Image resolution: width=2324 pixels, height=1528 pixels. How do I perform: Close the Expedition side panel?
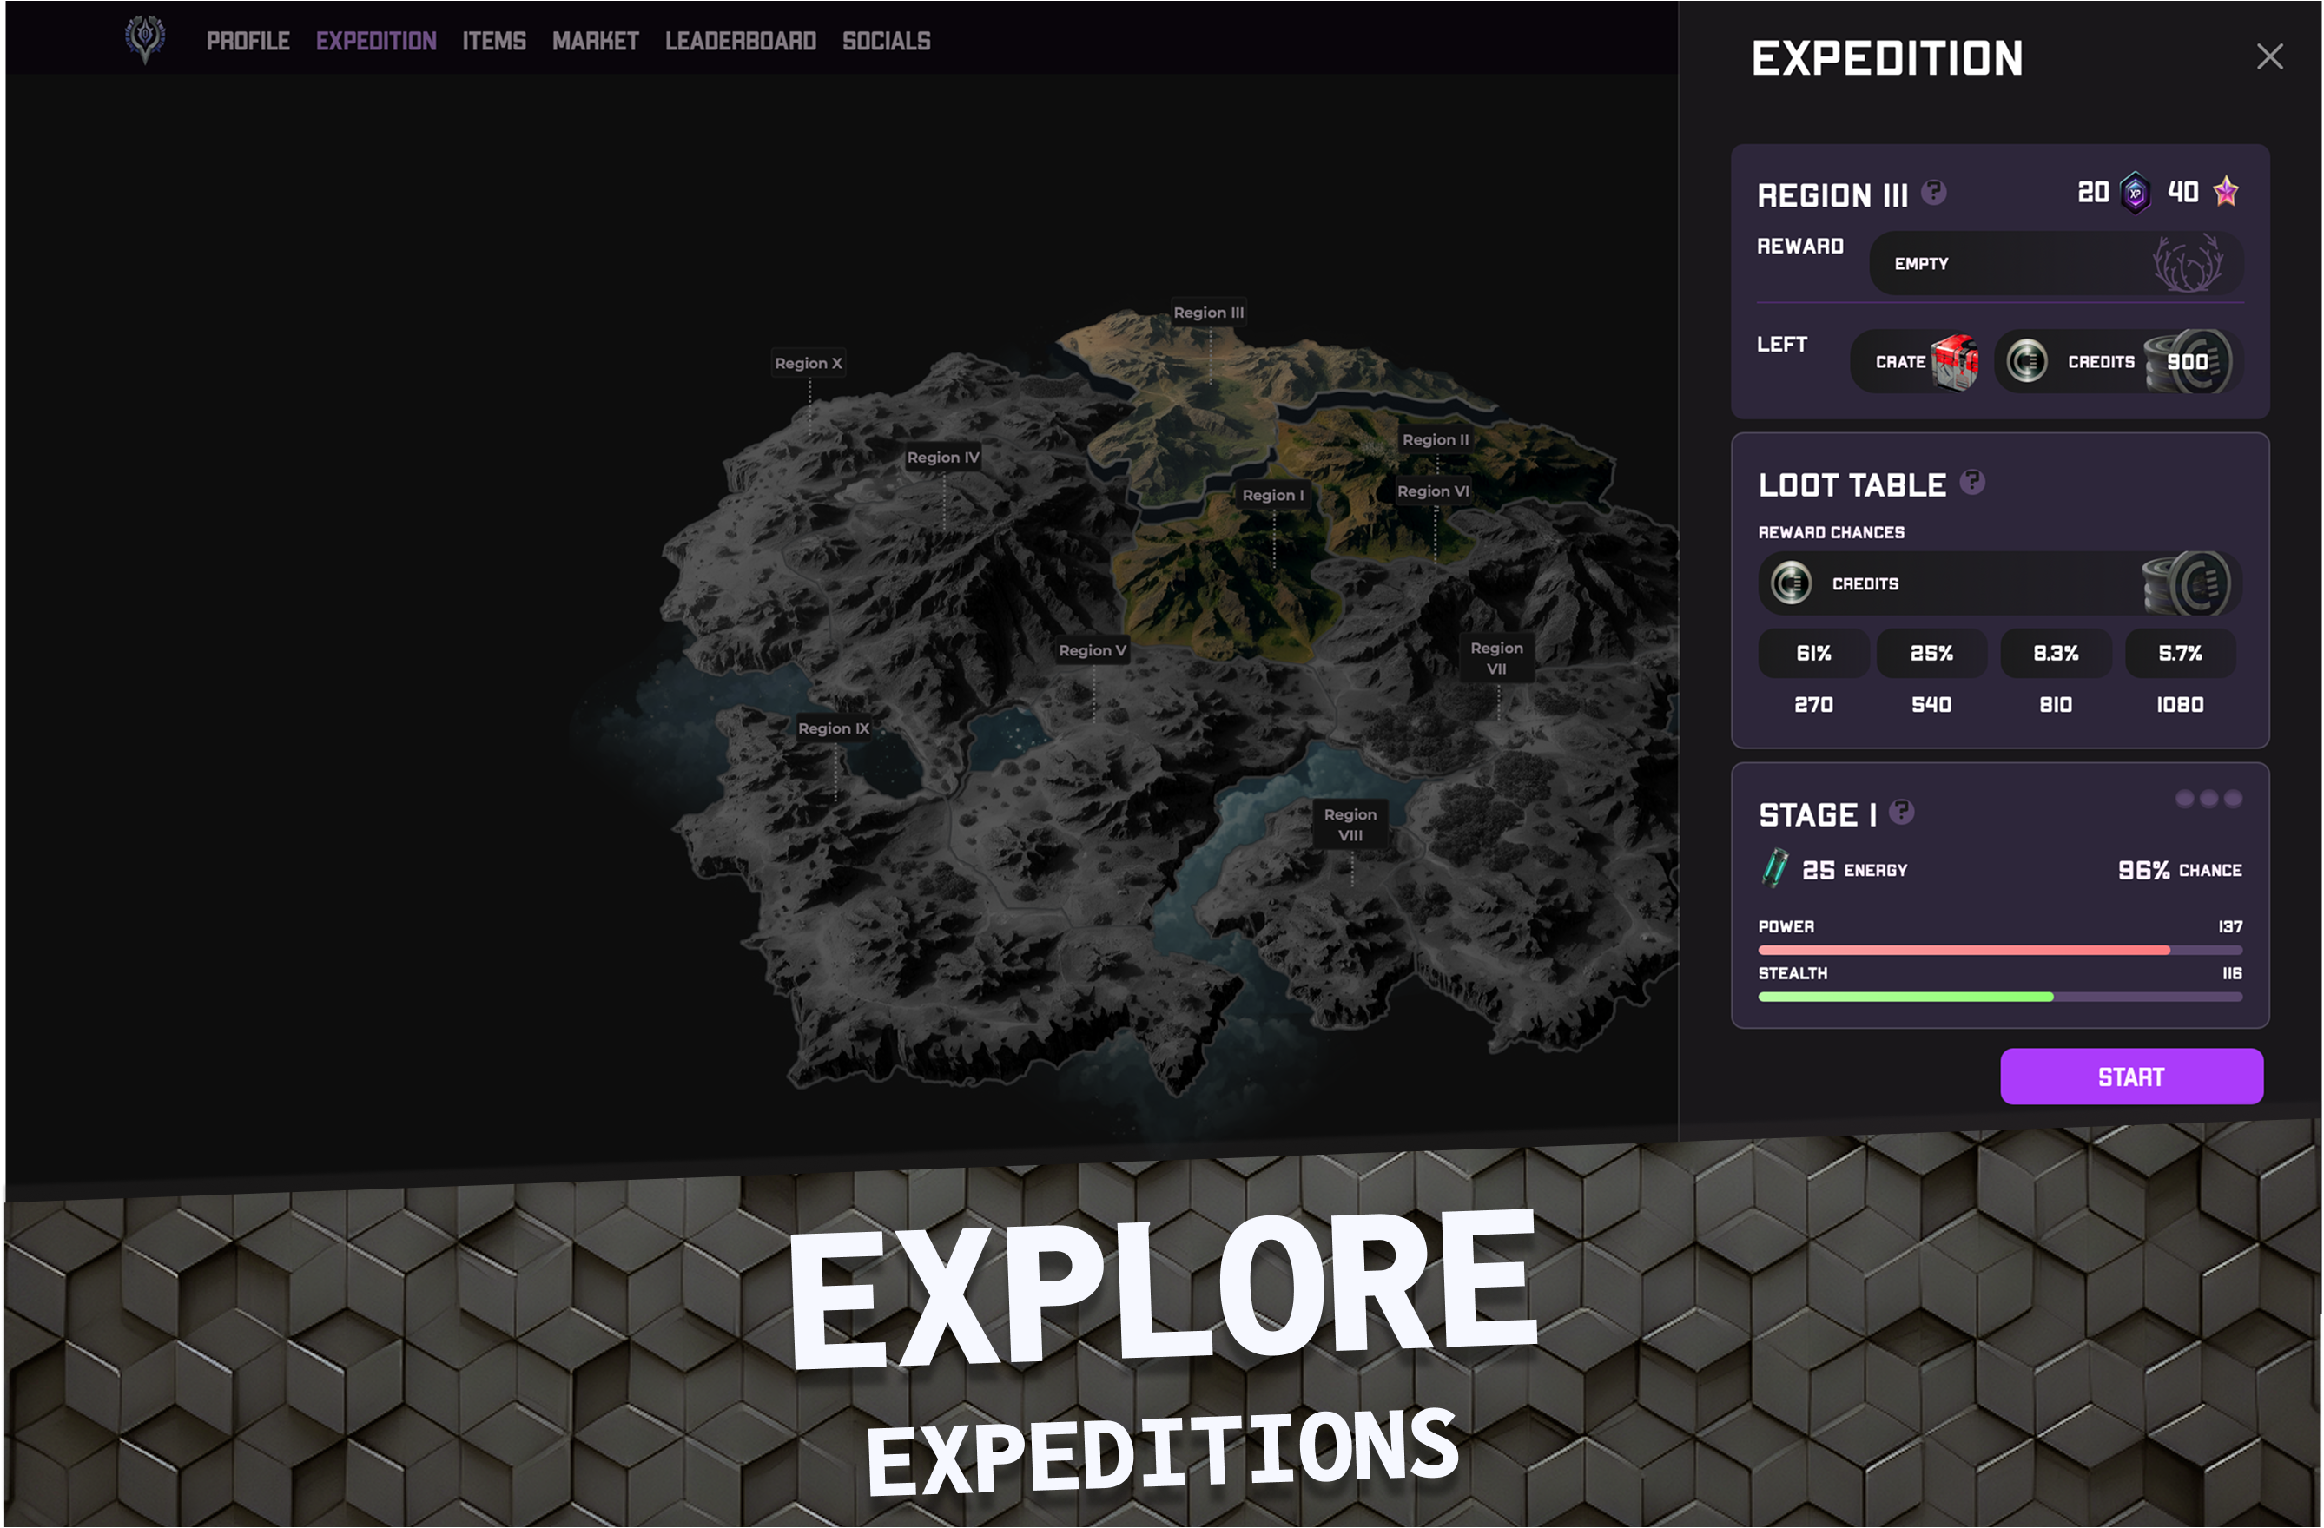(2269, 56)
